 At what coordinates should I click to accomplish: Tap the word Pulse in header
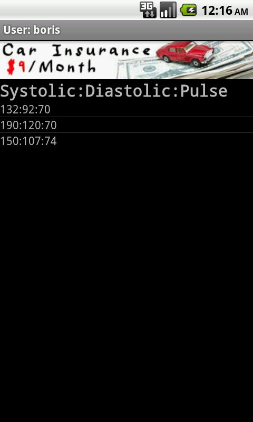tap(203, 91)
